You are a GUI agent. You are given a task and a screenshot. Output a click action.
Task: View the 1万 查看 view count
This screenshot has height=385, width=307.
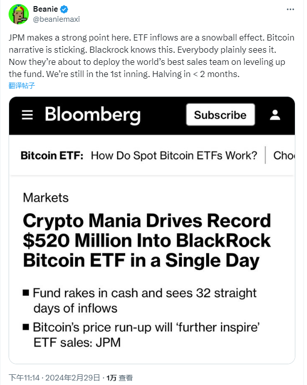click(119, 378)
